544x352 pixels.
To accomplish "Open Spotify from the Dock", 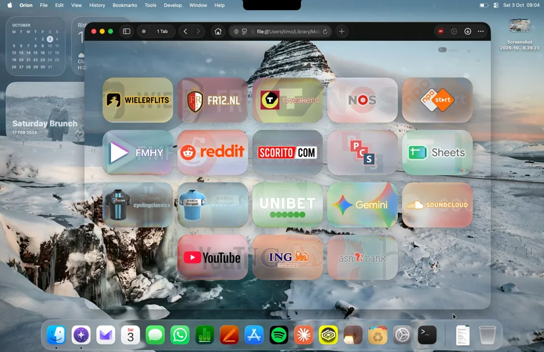I will point(279,335).
